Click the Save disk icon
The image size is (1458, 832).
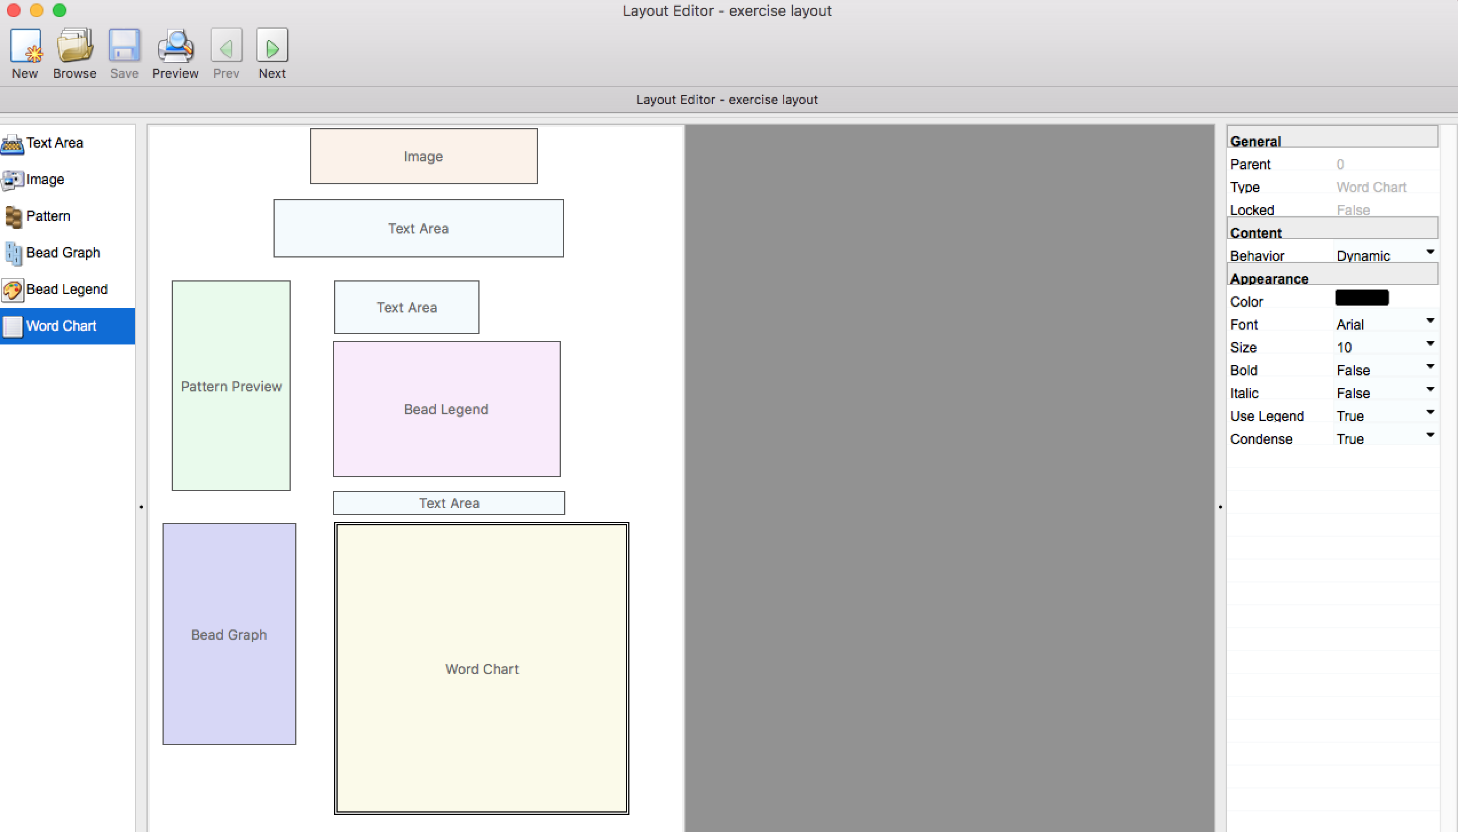click(124, 45)
